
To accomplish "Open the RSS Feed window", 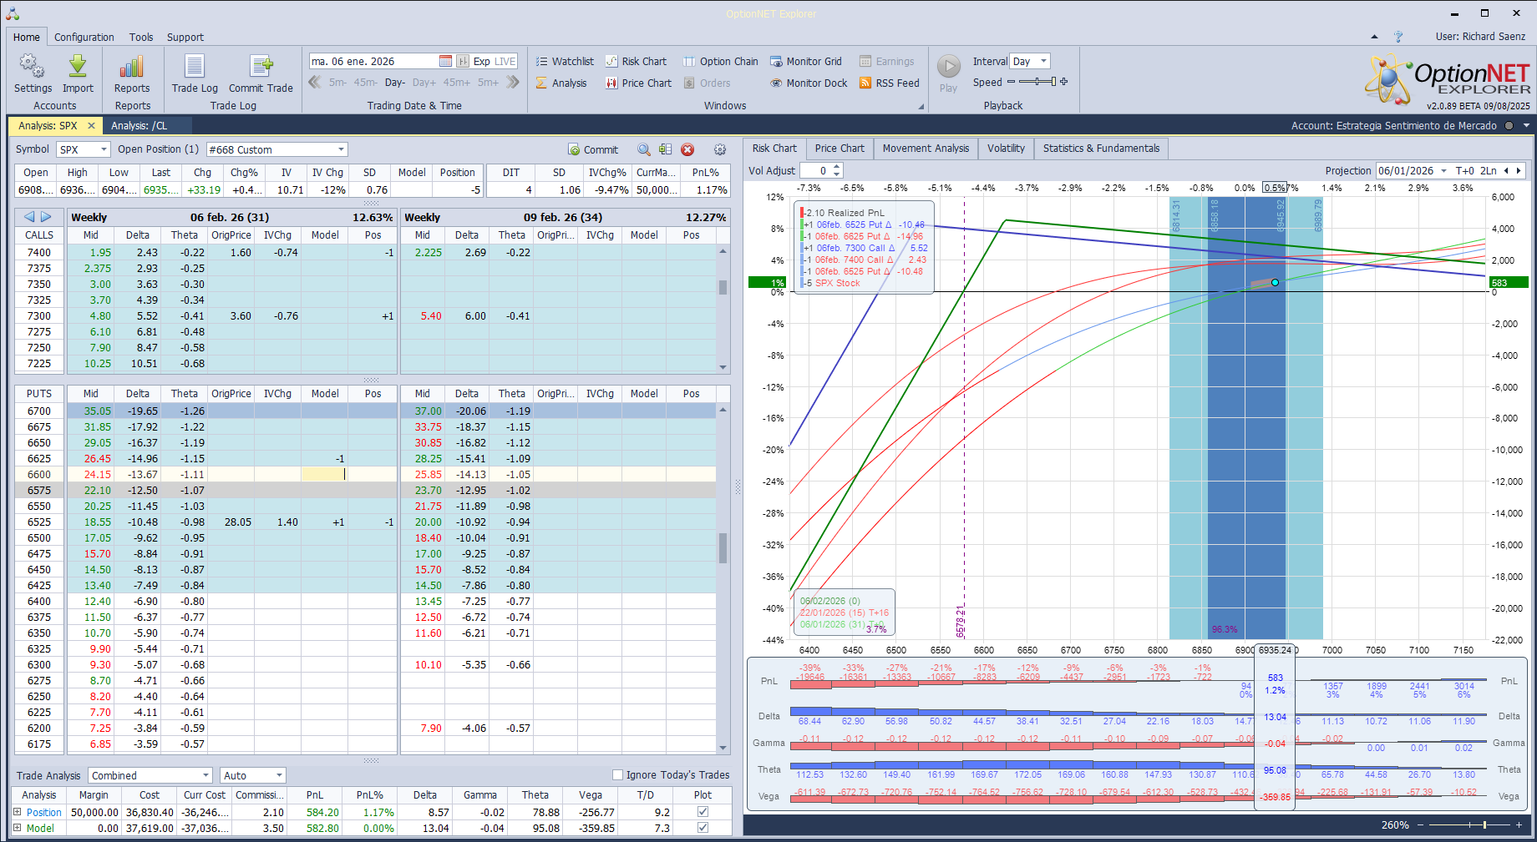I will coord(890,83).
